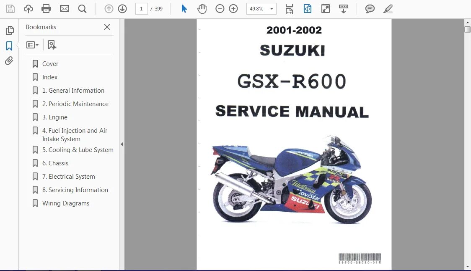
Task: Open the 6. Chassis bookmark
Action: [x=55, y=163]
